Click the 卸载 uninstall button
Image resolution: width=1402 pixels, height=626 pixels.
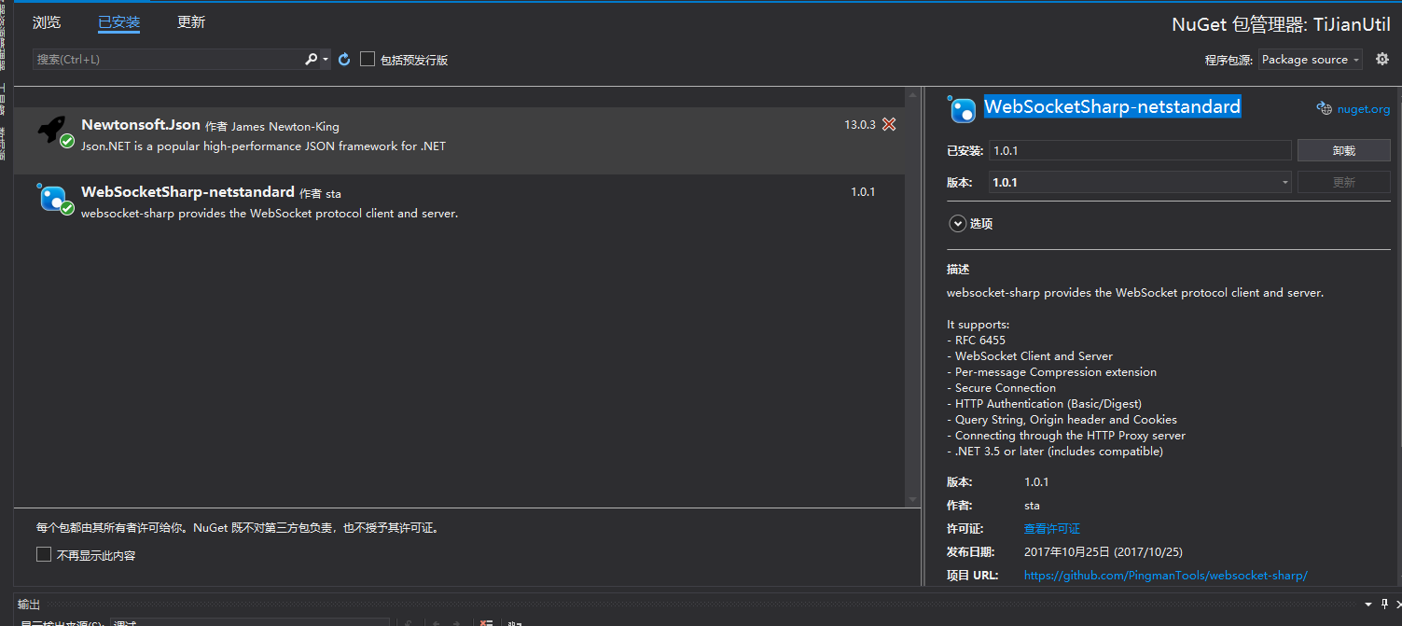pos(1343,150)
